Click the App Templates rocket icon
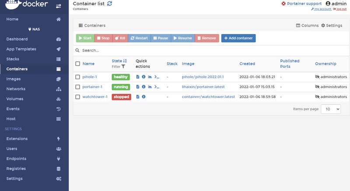Image resolution: width=350 pixels, height=191 pixels. point(59,49)
